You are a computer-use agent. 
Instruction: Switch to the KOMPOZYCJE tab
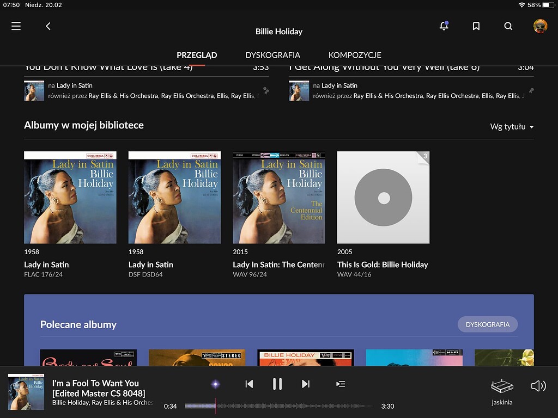click(355, 55)
